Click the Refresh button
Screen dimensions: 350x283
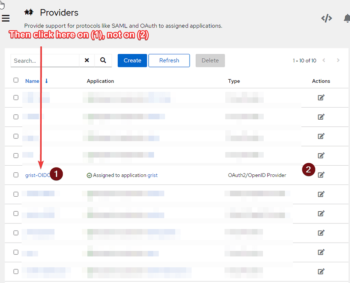click(169, 60)
